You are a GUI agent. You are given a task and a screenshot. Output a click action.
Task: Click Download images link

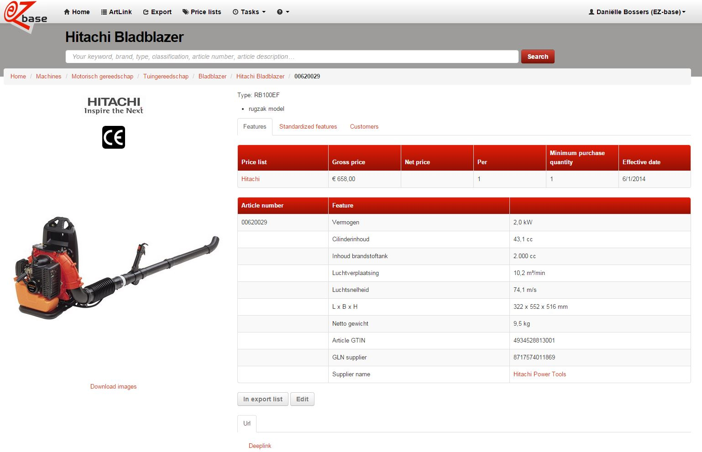113,386
